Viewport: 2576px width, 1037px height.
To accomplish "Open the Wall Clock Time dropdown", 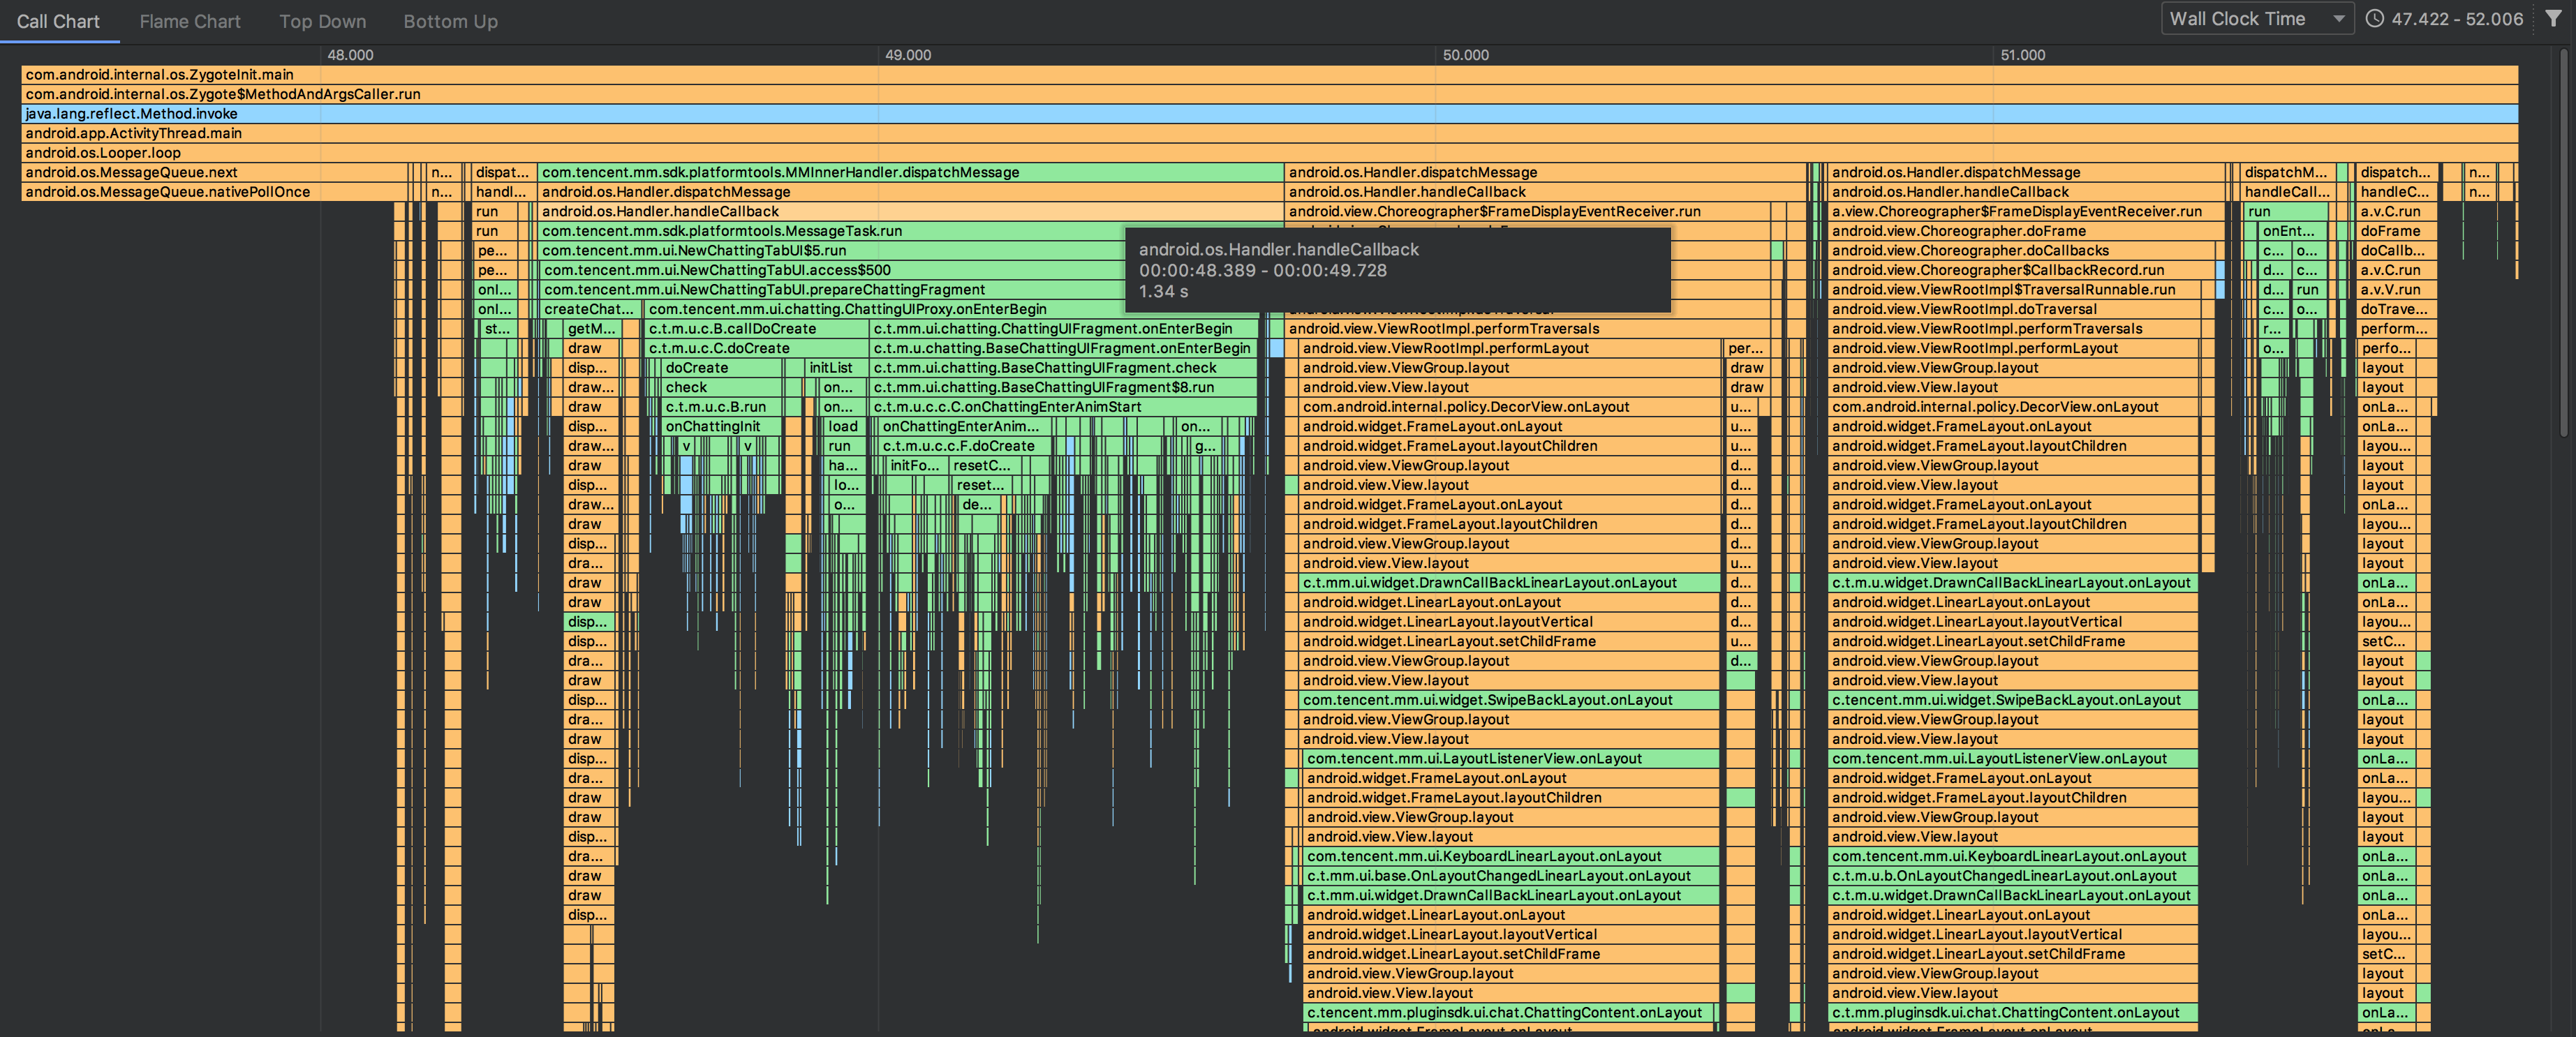I will click(x=2257, y=19).
